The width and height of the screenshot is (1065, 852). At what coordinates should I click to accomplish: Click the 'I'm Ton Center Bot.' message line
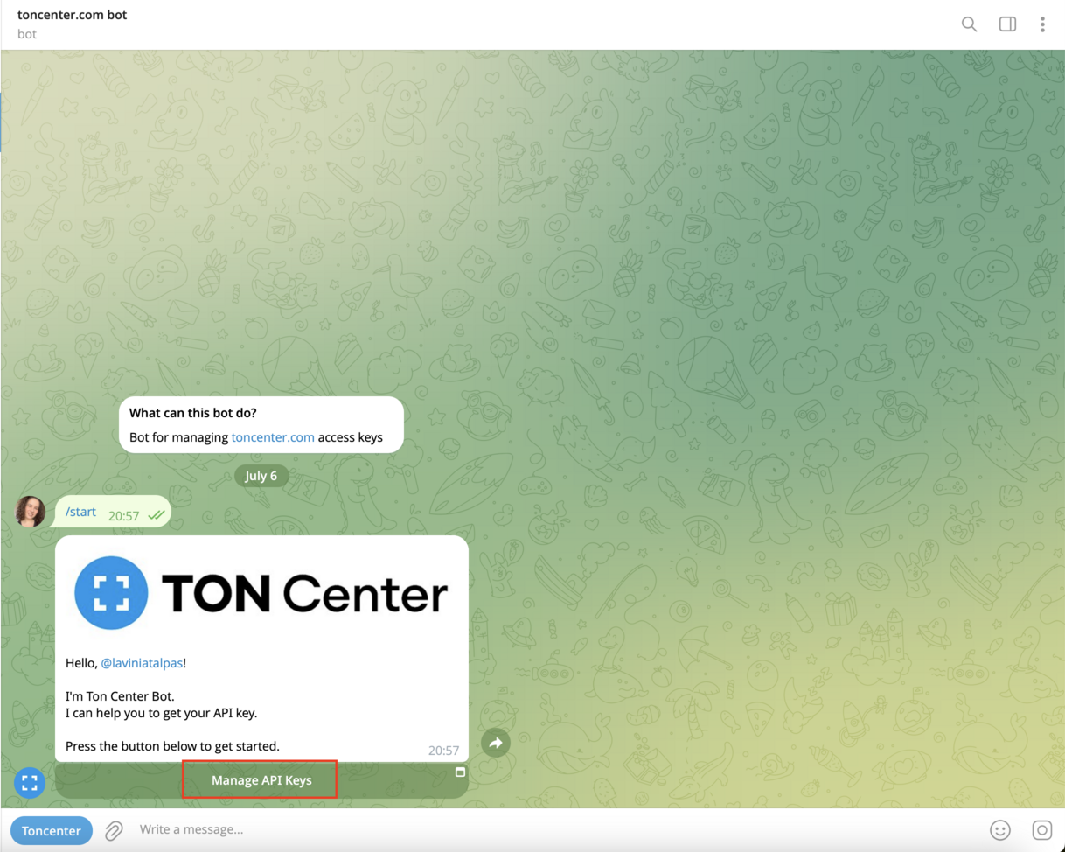tap(120, 696)
